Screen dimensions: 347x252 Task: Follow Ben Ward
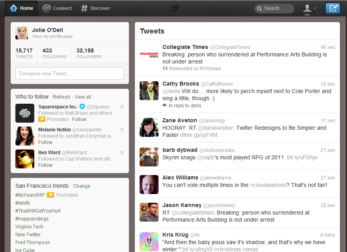point(45,165)
